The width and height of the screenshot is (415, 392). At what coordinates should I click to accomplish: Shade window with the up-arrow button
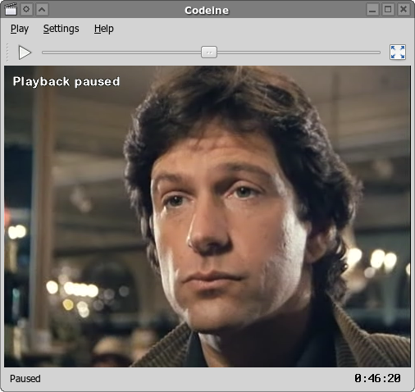[x=42, y=10]
